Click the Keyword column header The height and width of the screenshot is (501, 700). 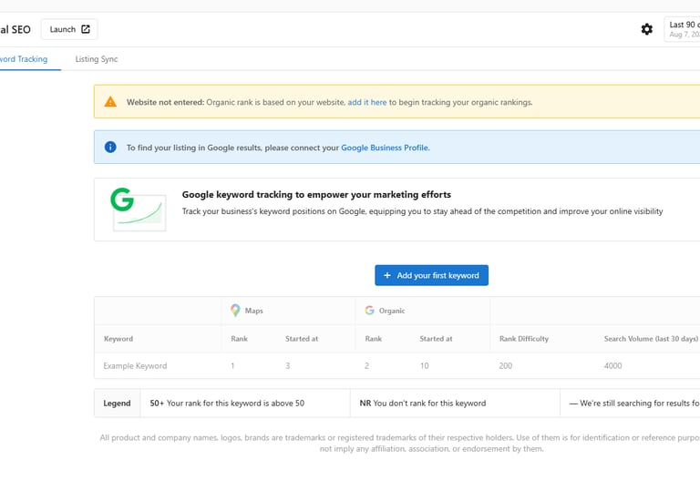click(x=118, y=339)
